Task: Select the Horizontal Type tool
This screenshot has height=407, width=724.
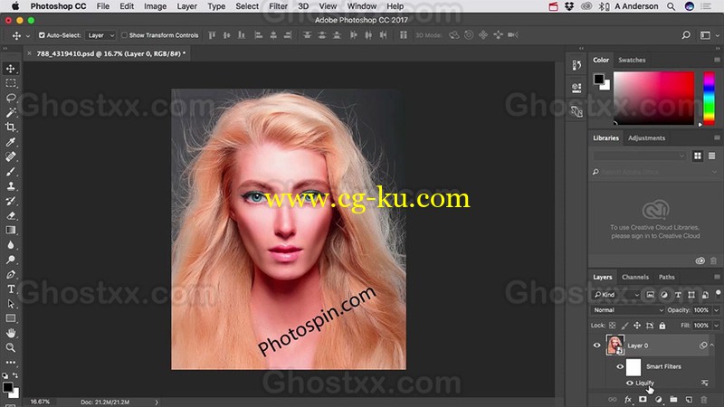Action: (x=11, y=289)
